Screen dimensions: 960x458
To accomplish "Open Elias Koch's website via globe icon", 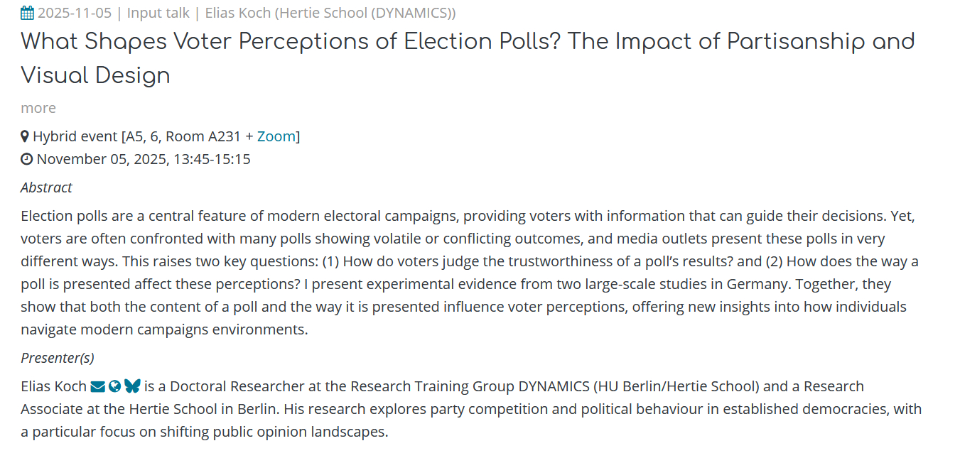I will tap(114, 387).
